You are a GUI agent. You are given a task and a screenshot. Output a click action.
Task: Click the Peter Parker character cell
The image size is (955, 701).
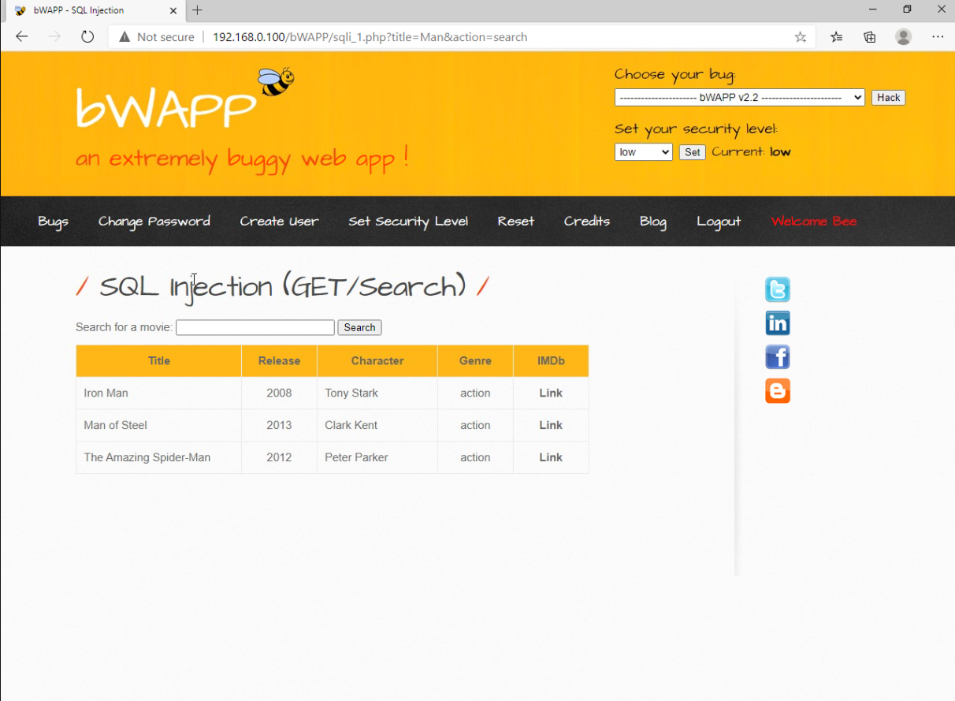coord(377,457)
